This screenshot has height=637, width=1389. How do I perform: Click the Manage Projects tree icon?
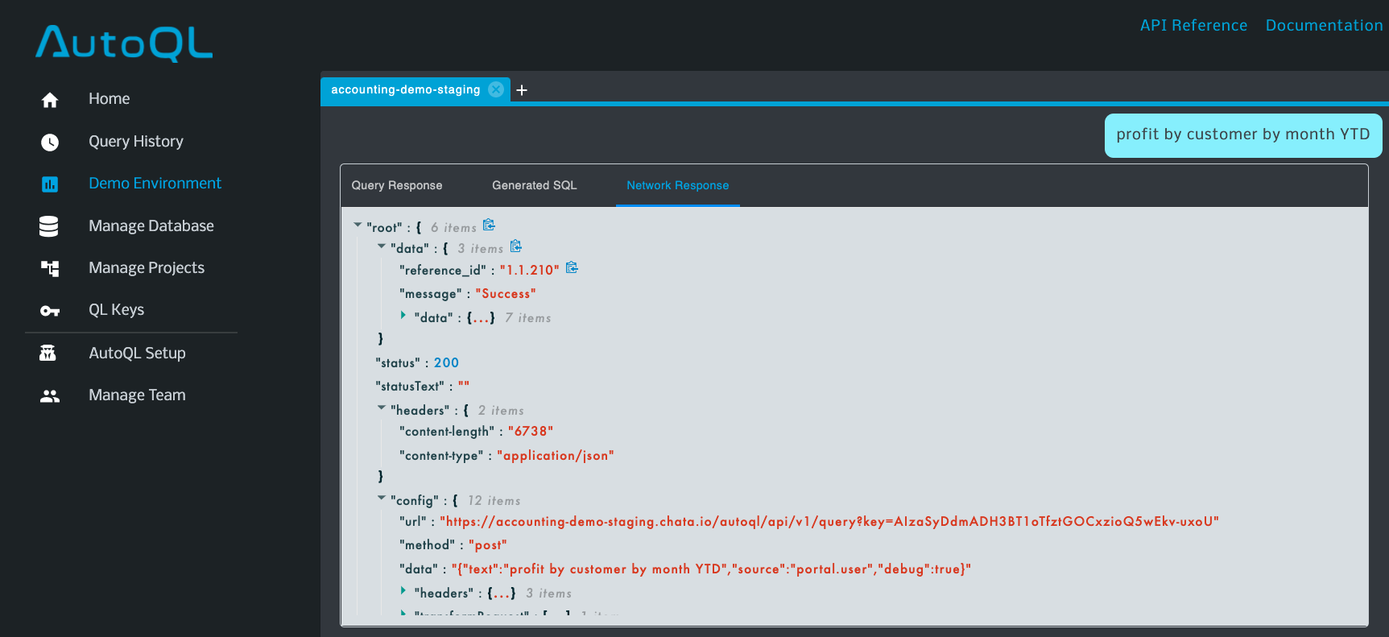[50, 268]
